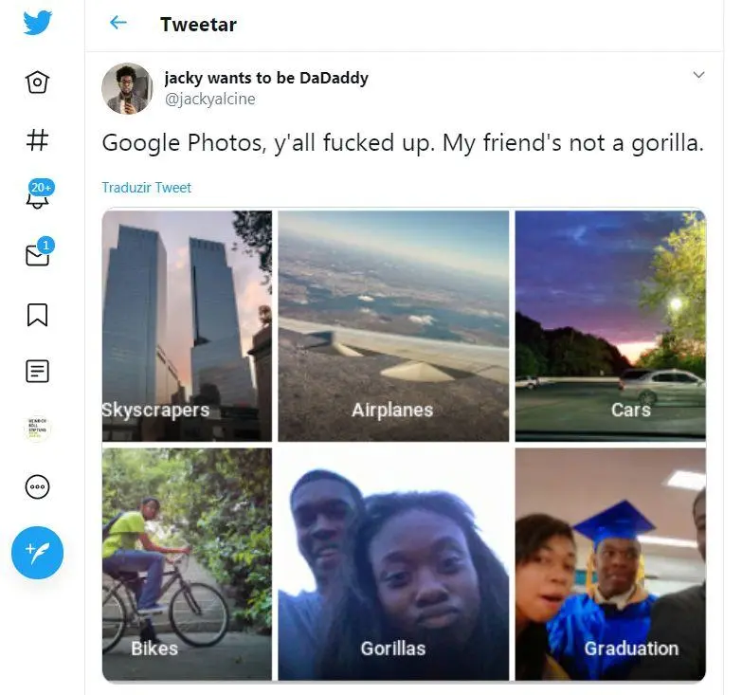Open the Lists icon

tap(38, 371)
